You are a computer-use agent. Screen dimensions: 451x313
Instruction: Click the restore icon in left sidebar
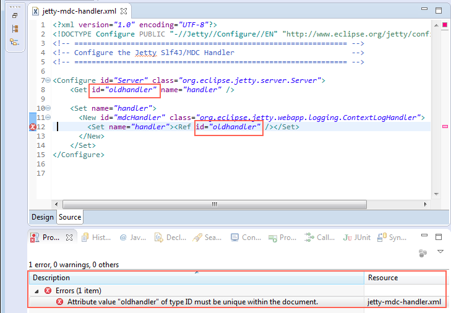tap(15, 15)
